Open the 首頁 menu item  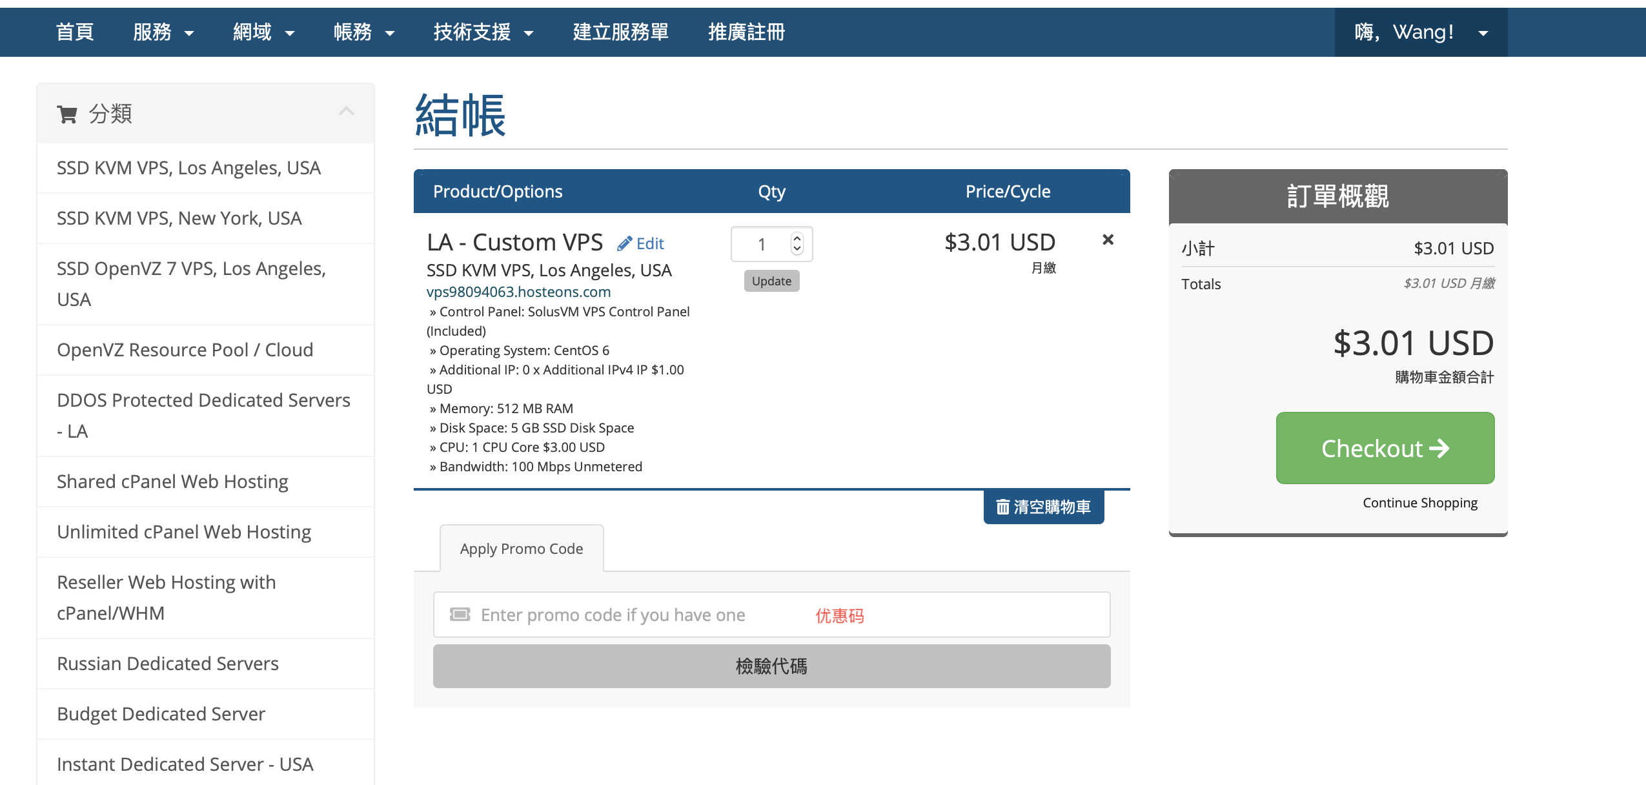pos(75,32)
